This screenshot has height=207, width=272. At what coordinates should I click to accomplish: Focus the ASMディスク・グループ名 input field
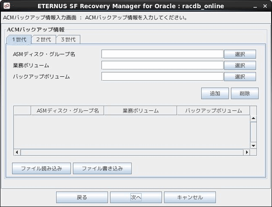[x=162, y=54]
